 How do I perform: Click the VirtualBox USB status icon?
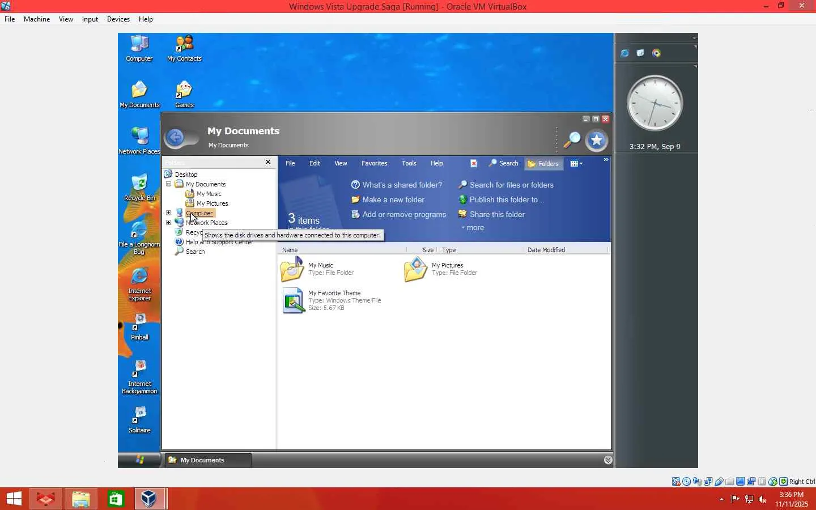719,482
